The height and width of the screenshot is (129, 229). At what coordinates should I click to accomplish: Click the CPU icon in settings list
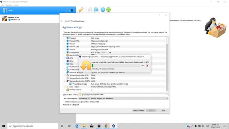68,58
